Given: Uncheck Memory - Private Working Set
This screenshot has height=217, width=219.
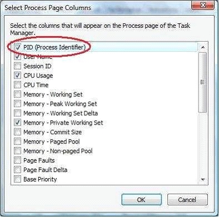Looking at the screenshot, I should [x=18, y=122].
